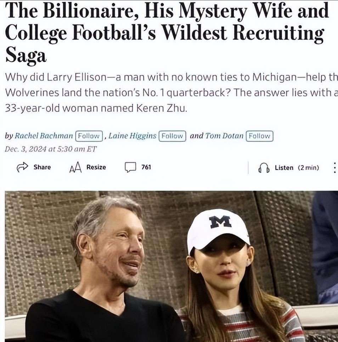This screenshot has height=342, width=338.
Task: Open the three-dot more options menu
Action: pyautogui.click(x=335, y=168)
